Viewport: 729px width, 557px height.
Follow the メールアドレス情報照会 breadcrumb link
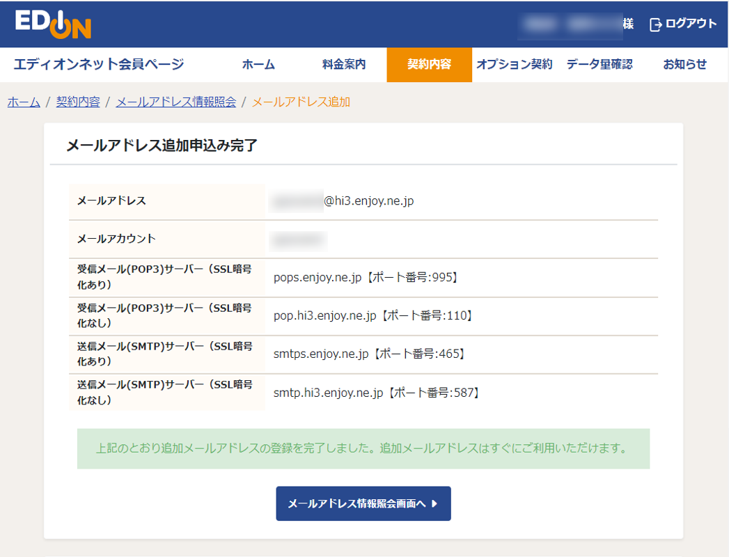(176, 102)
